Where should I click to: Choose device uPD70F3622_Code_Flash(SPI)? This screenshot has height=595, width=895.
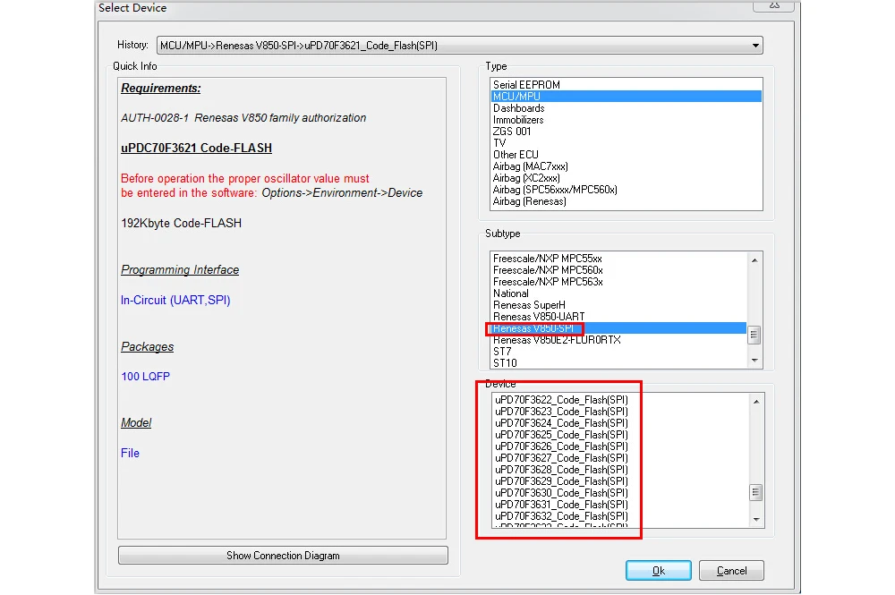(561, 400)
